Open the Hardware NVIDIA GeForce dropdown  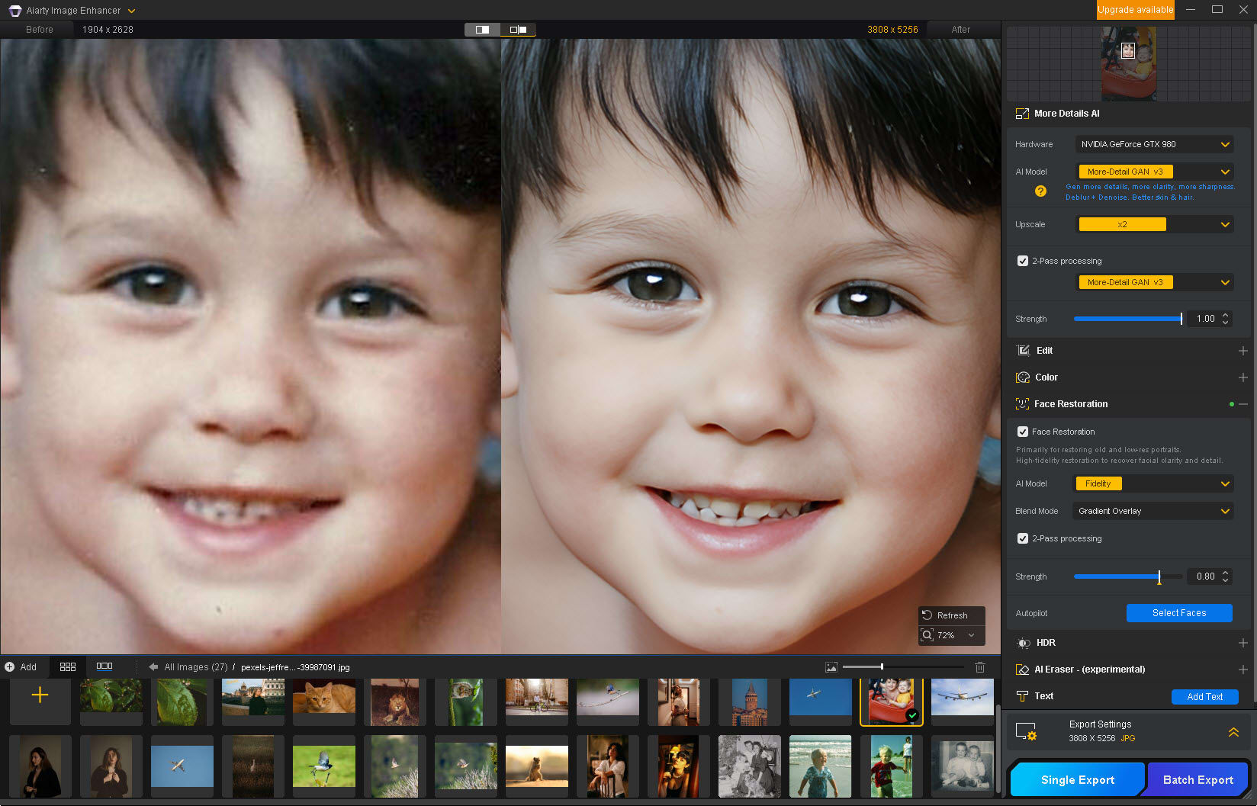pos(1154,144)
